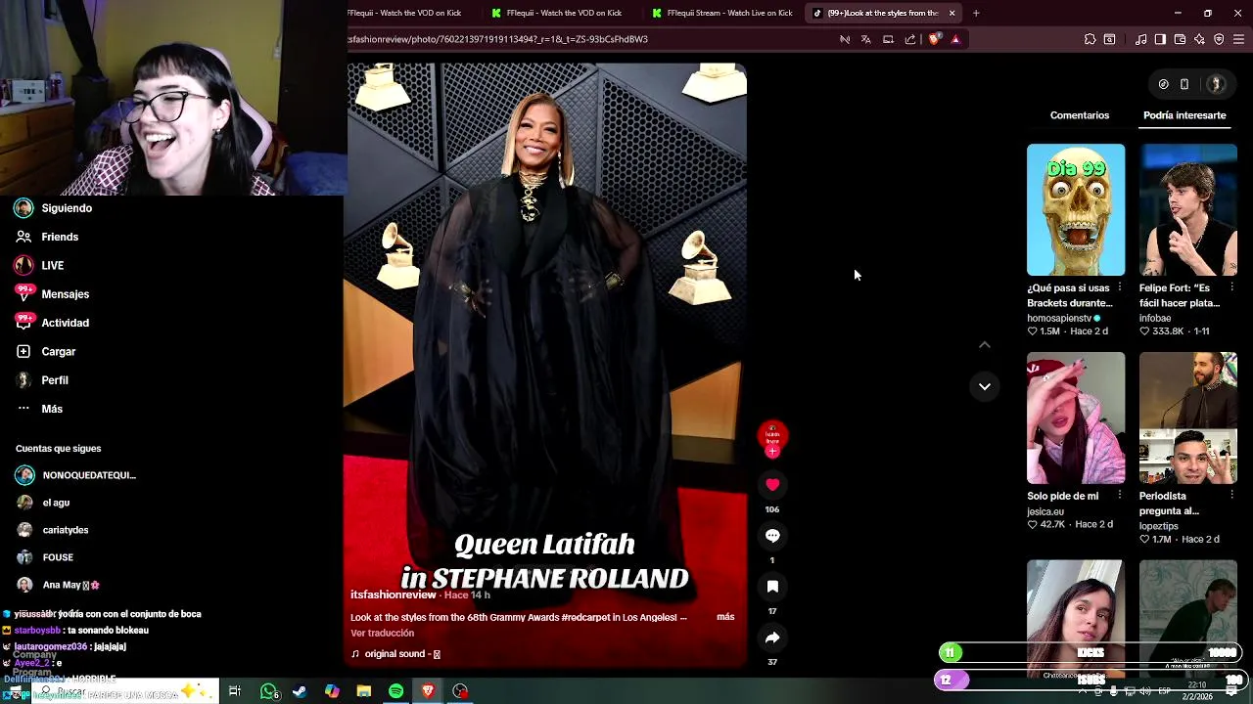Open Spotify from the taskbar
This screenshot has width=1253, height=704.
coord(395,691)
